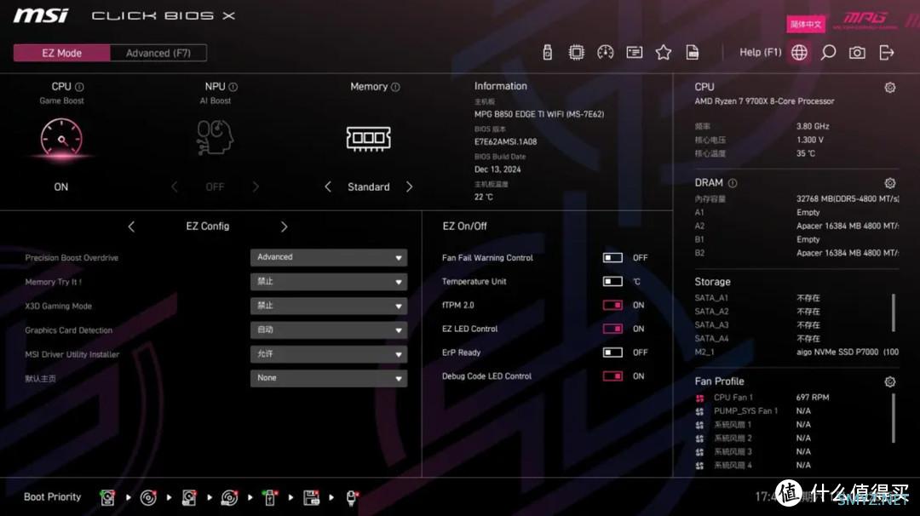Toggle fTPM 2.0 switch

612,305
